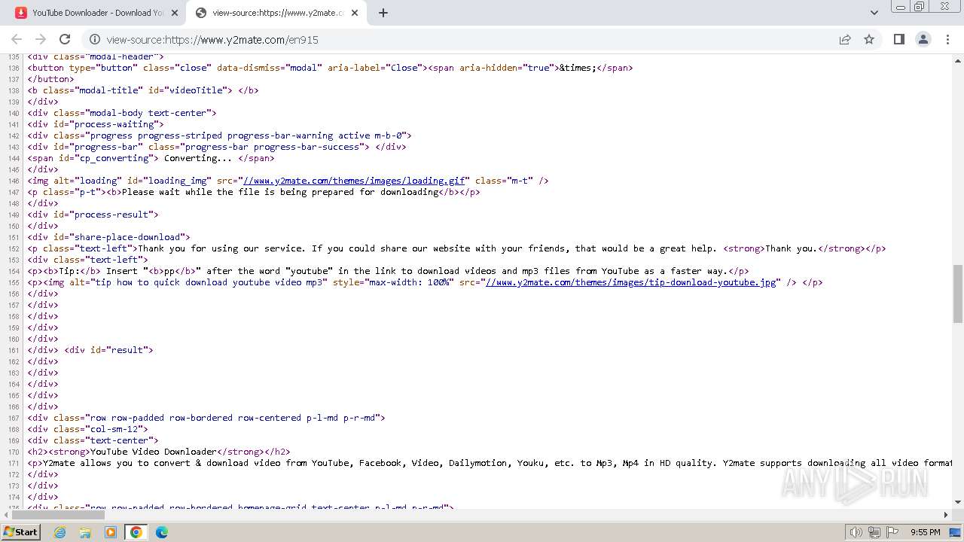
Task: Close the view-source tab
Action: click(354, 13)
